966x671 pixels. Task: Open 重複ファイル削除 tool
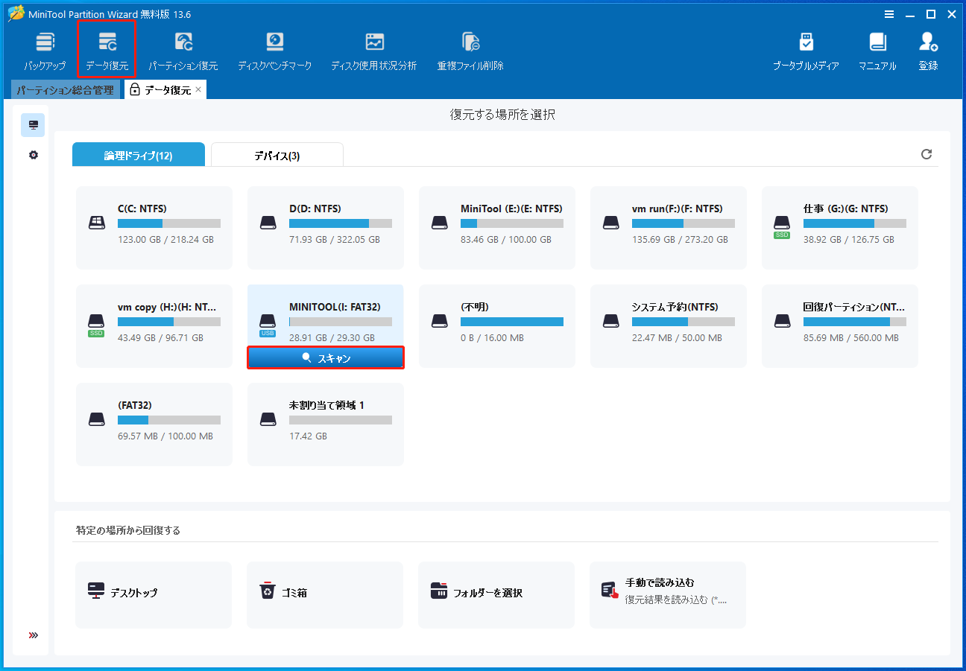click(x=470, y=51)
